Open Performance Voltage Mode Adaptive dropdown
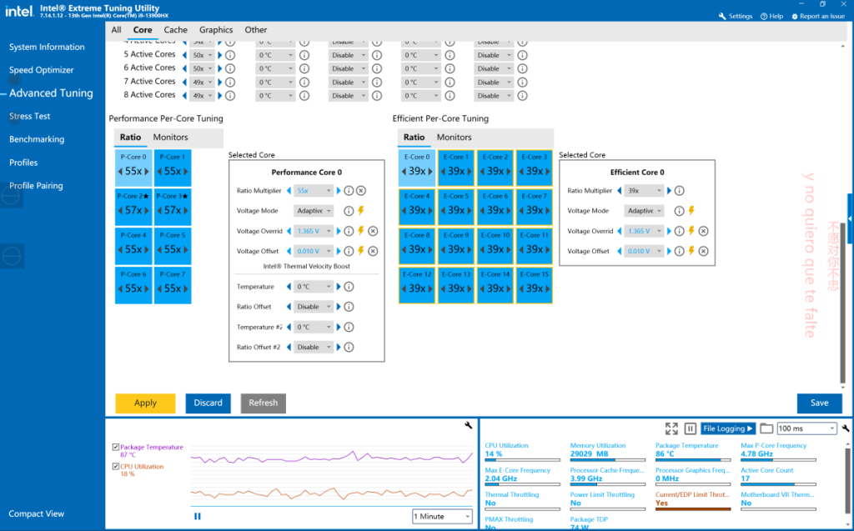The height and width of the screenshot is (531, 854). click(314, 211)
